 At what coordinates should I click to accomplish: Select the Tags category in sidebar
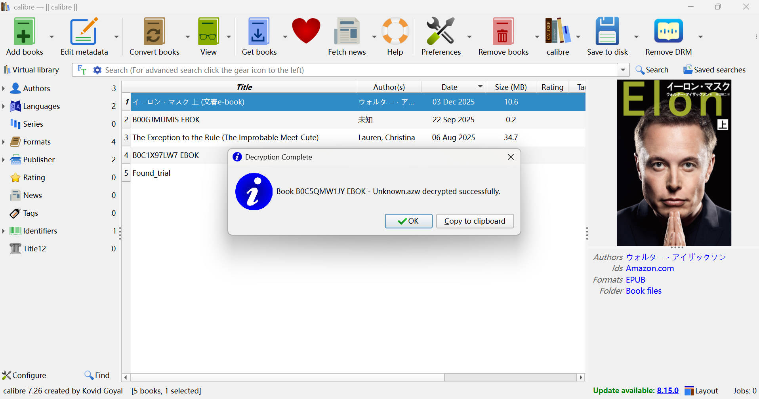(30, 213)
